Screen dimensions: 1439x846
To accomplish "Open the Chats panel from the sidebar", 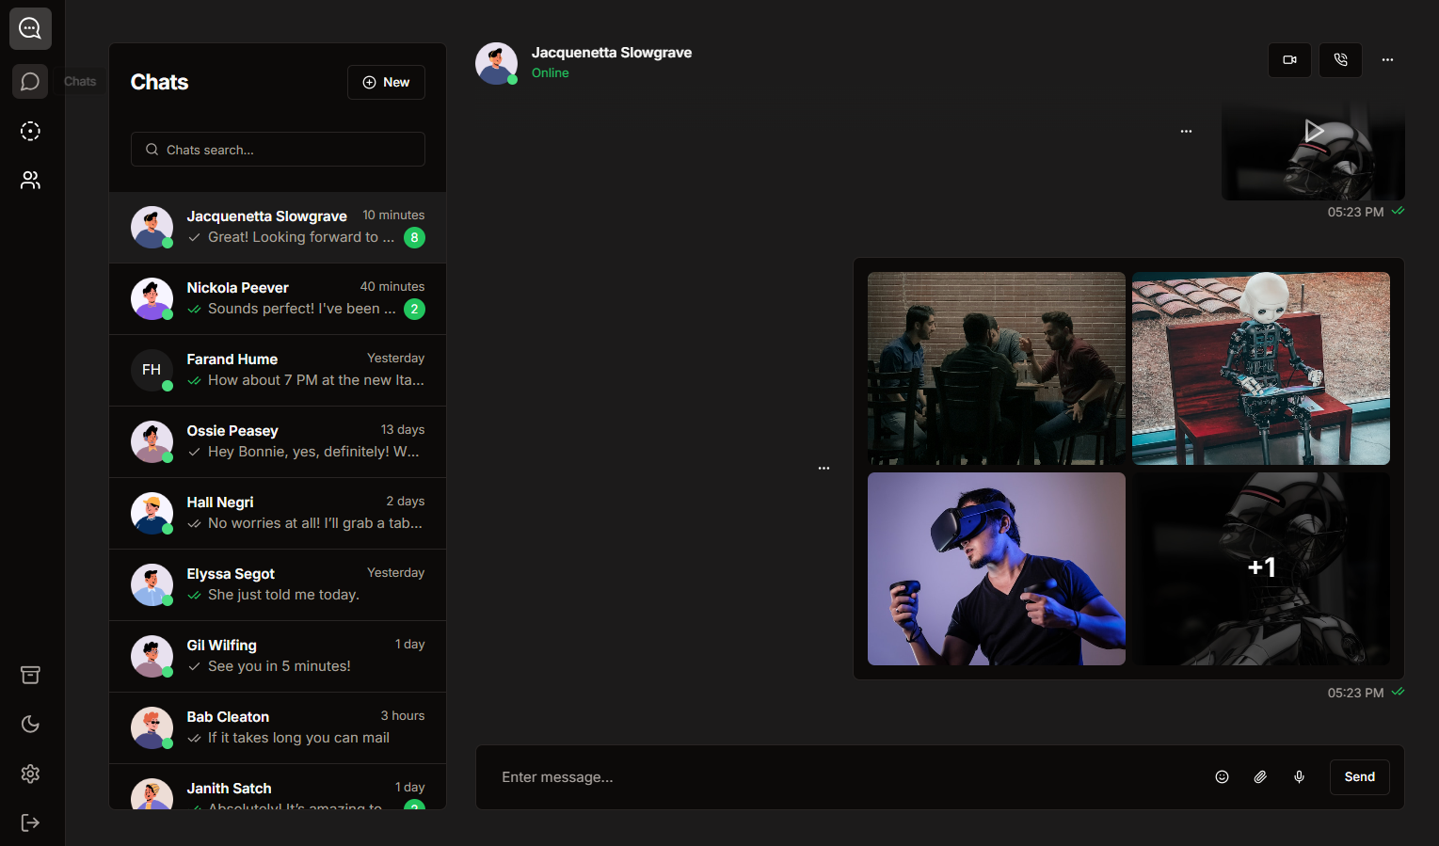I will point(29,81).
